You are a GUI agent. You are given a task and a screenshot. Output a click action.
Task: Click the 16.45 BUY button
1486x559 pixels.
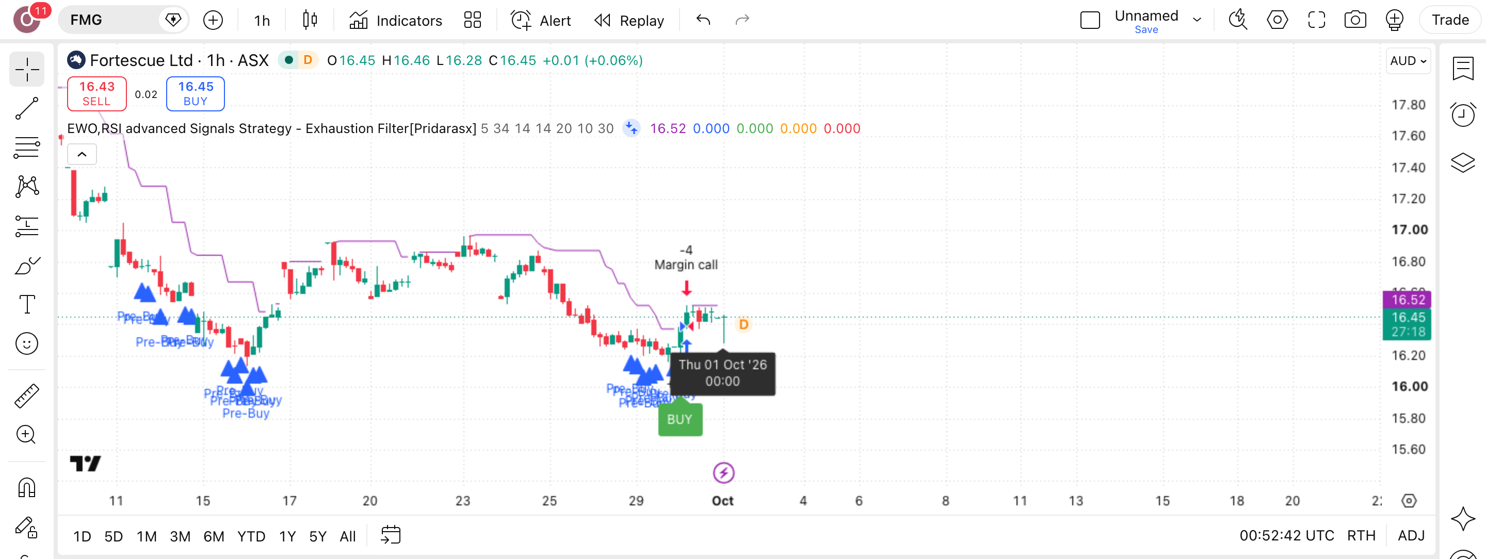[x=196, y=93]
